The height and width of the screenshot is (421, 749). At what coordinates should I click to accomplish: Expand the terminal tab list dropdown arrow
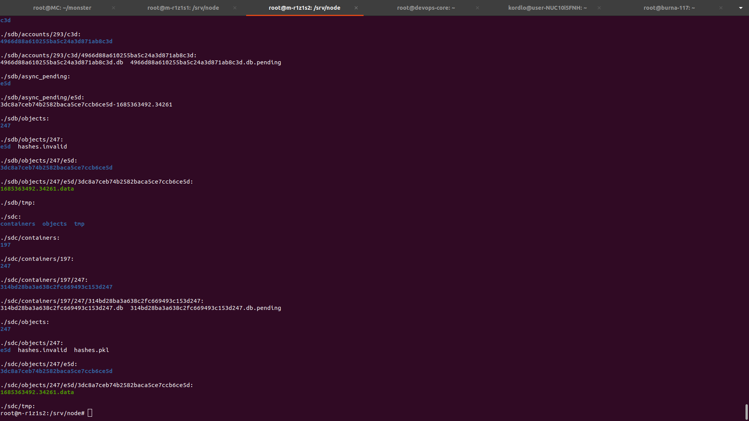740,8
